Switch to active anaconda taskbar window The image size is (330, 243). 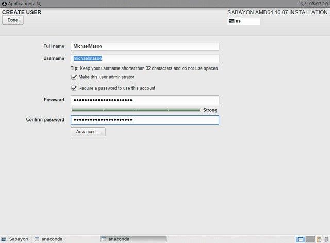(x=133, y=239)
